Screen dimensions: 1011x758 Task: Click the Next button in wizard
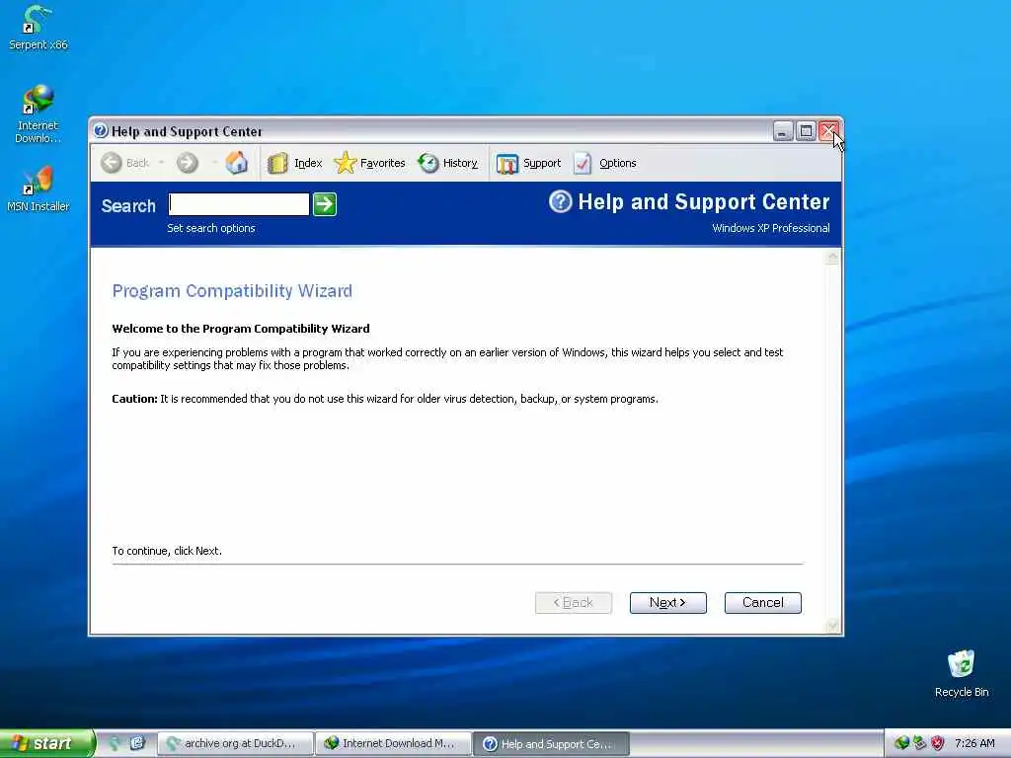[x=667, y=603]
